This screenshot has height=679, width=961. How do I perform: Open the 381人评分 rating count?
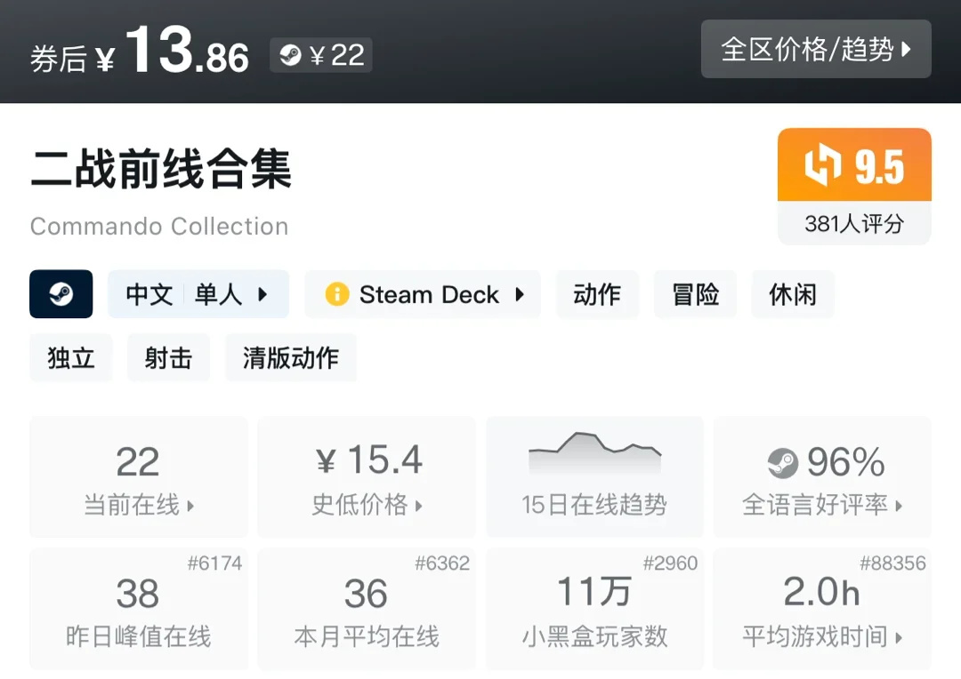[x=854, y=223]
